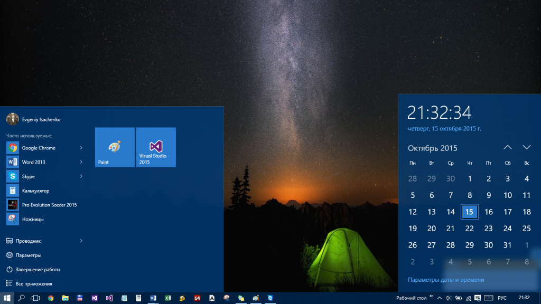Viewport: 541px width, 304px height.
Task: Open taskbar search magnifier icon
Action: pyautogui.click(x=21, y=298)
